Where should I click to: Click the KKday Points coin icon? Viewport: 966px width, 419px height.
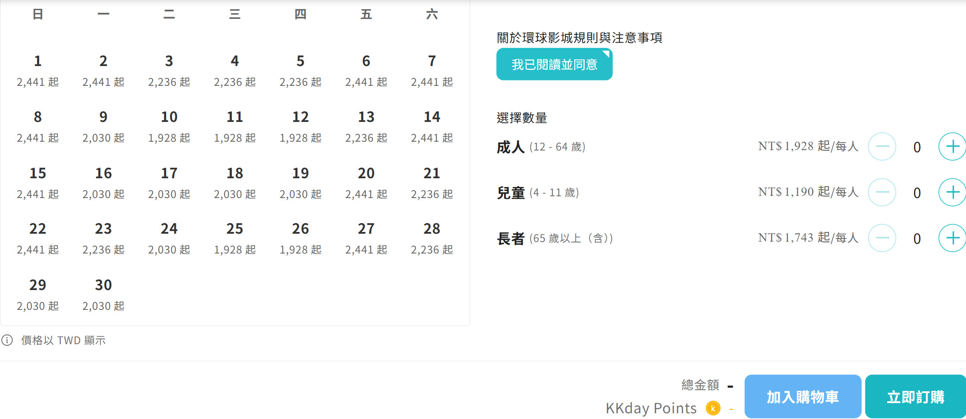click(713, 408)
